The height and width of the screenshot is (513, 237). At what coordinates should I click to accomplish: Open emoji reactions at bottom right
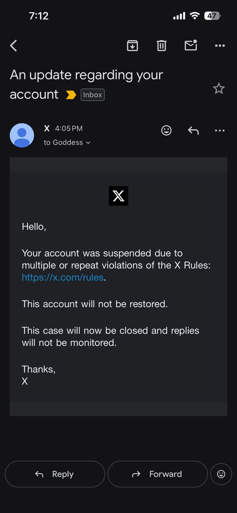[x=221, y=474]
